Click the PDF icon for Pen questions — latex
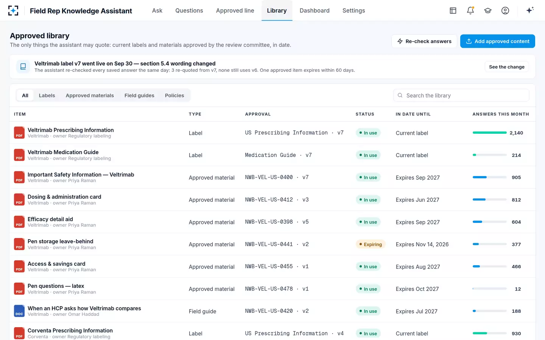 click(x=19, y=289)
